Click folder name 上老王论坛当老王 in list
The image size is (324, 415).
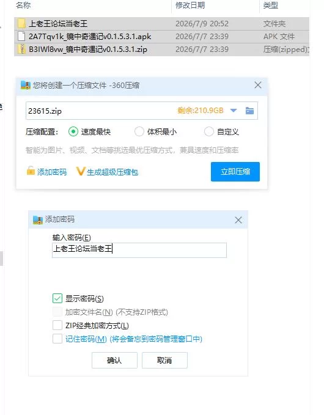(x=58, y=24)
